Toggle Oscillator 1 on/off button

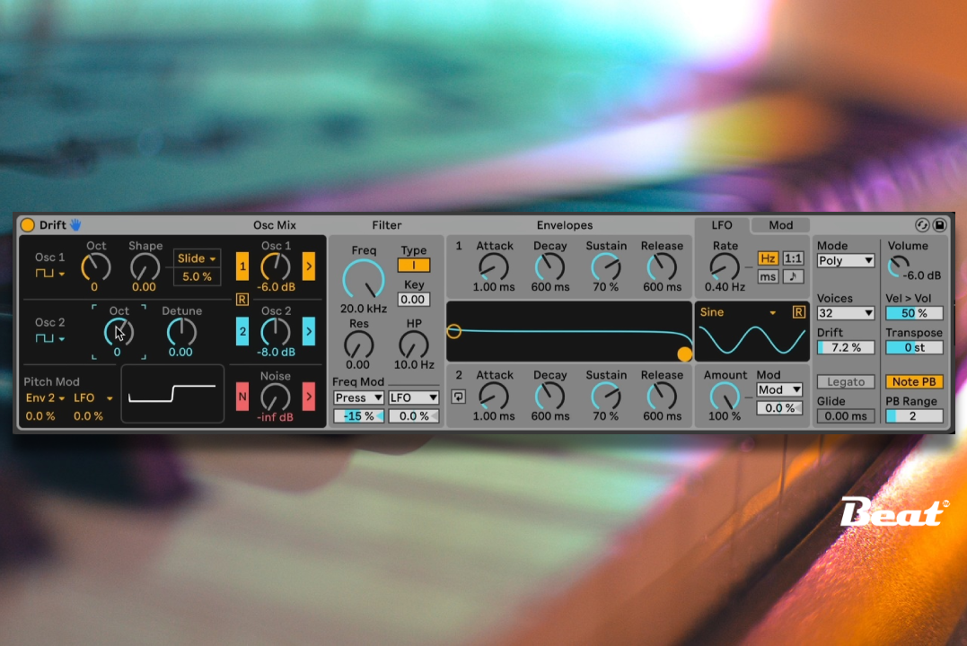pyautogui.click(x=242, y=266)
